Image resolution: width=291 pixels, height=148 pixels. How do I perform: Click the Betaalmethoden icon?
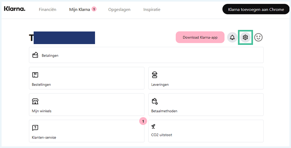coord(154,101)
